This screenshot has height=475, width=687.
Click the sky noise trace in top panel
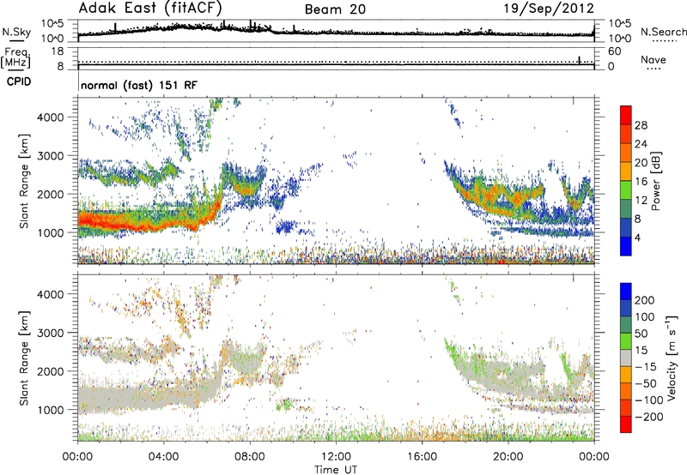coord(336,32)
